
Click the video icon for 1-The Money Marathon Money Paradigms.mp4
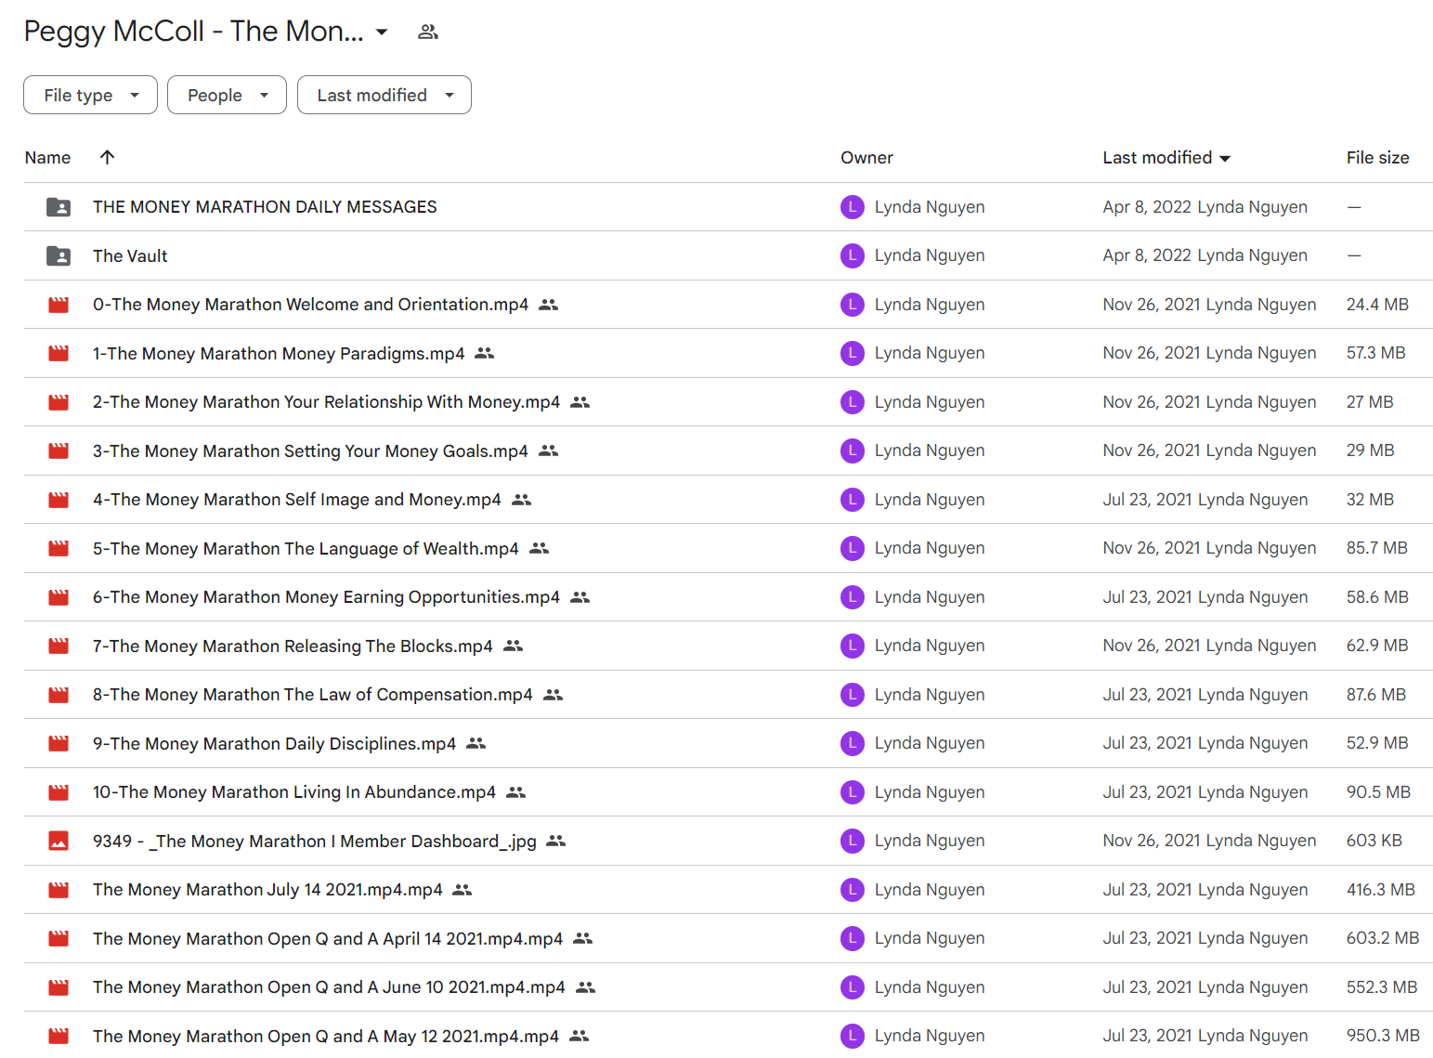coord(59,353)
